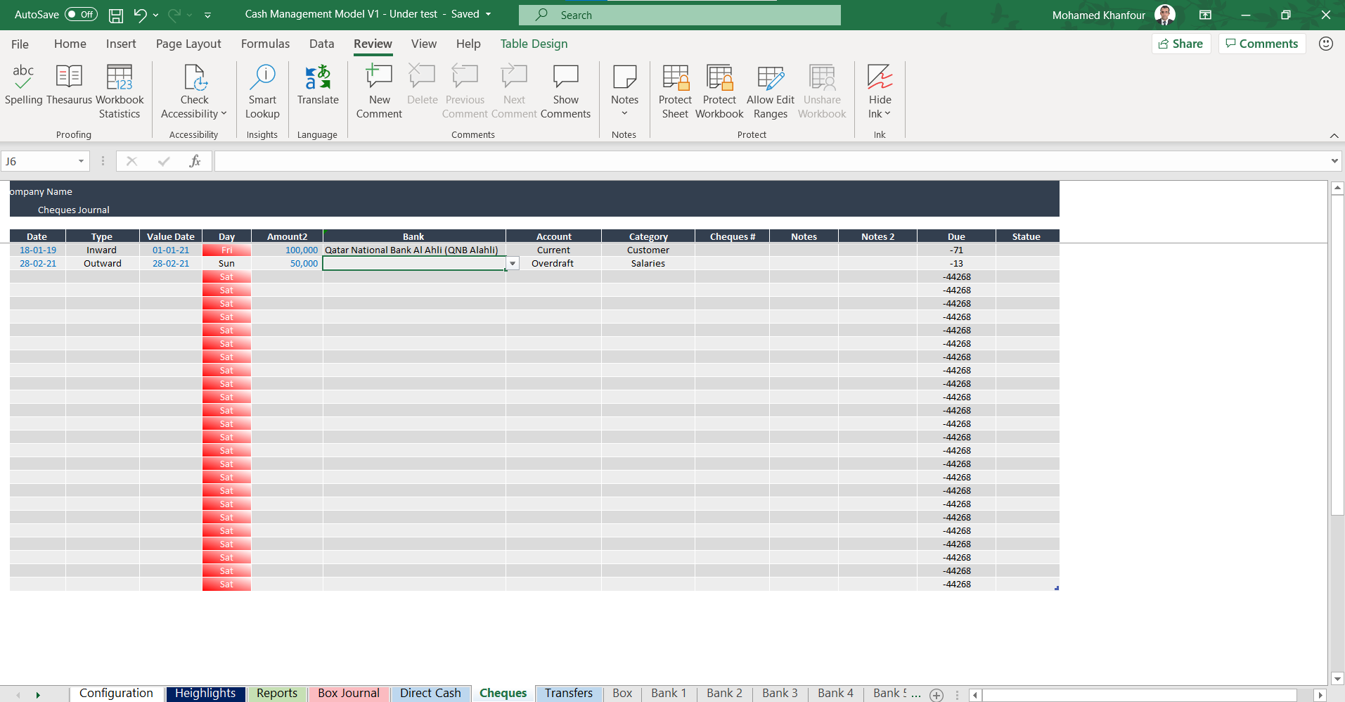Open the Notes menu button
Screen dimensions: 1345x702
[x=624, y=91]
